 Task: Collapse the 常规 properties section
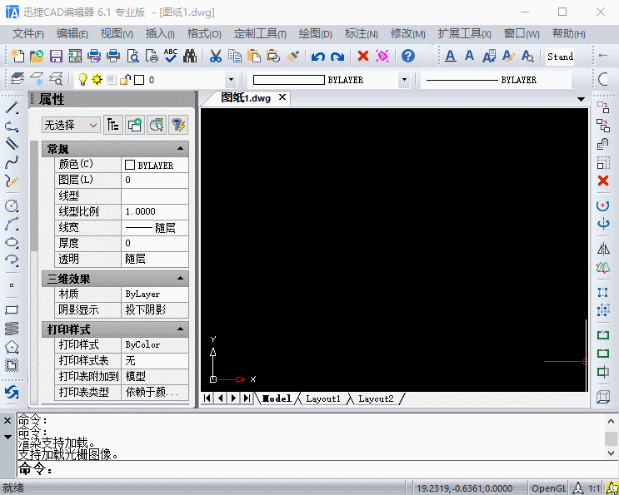click(x=180, y=149)
